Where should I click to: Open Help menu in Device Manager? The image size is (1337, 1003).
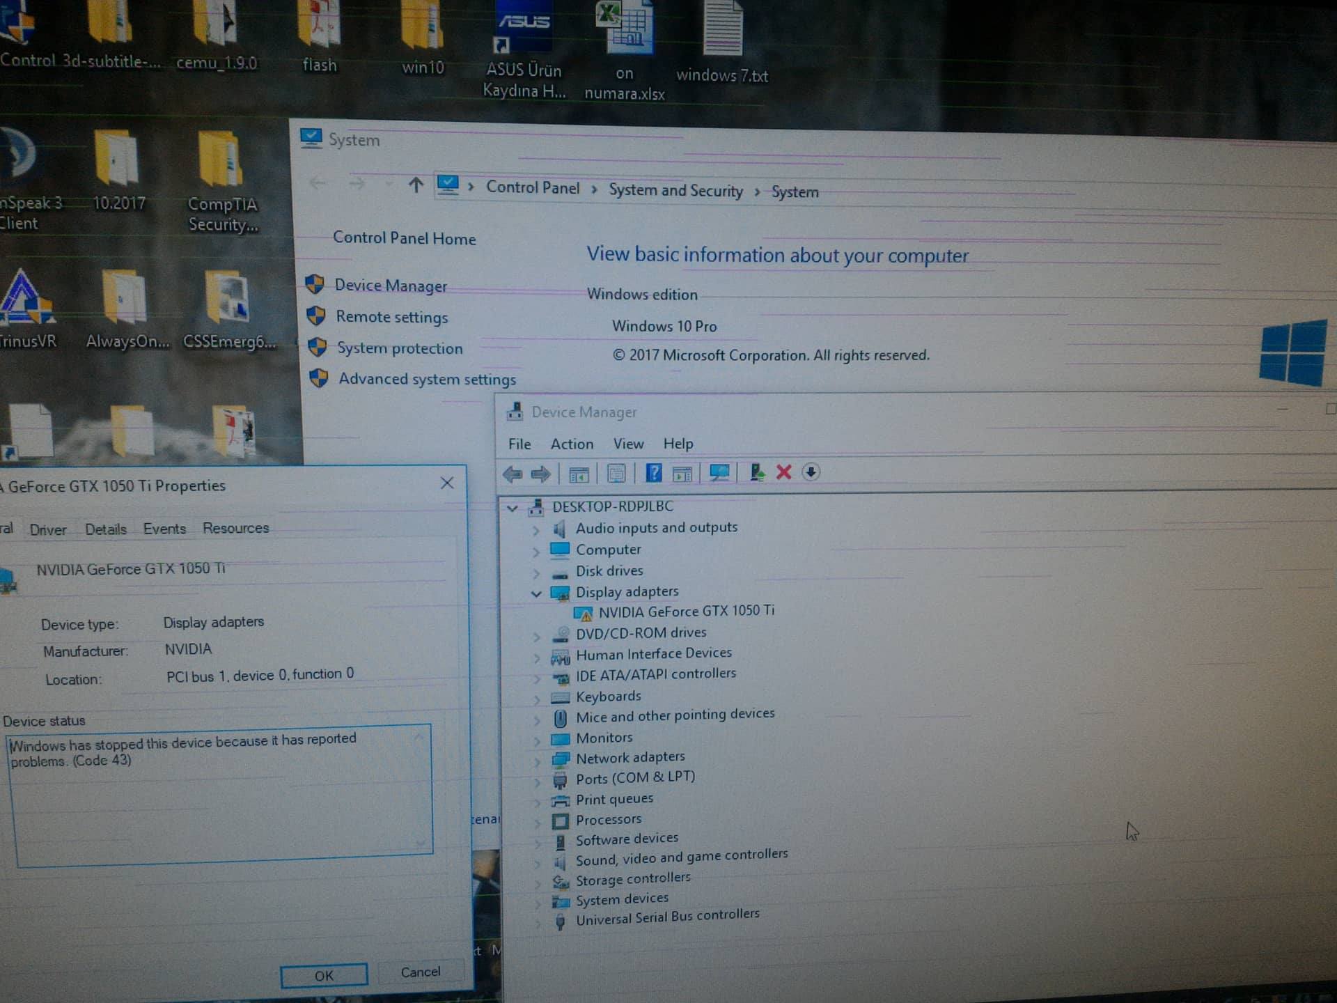tap(678, 444)
